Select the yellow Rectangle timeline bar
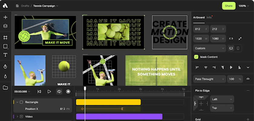 point(108,102)
